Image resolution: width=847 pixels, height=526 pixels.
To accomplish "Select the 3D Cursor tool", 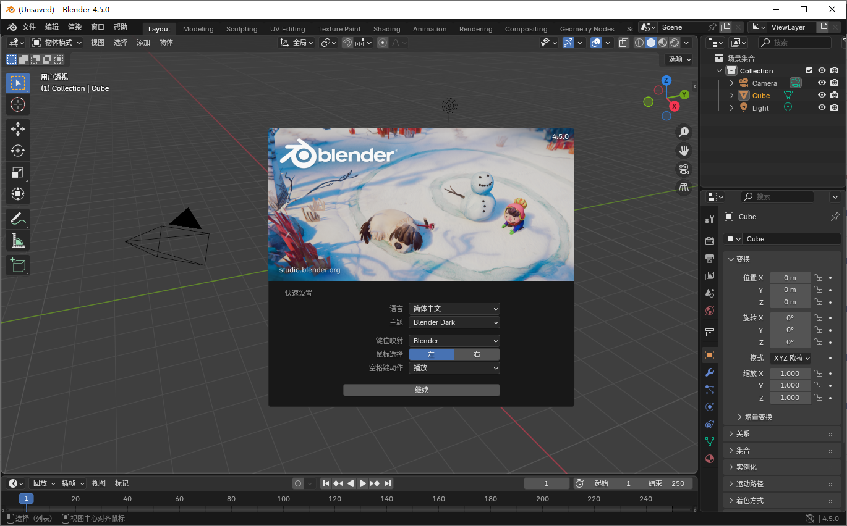I will pos(18,104).
